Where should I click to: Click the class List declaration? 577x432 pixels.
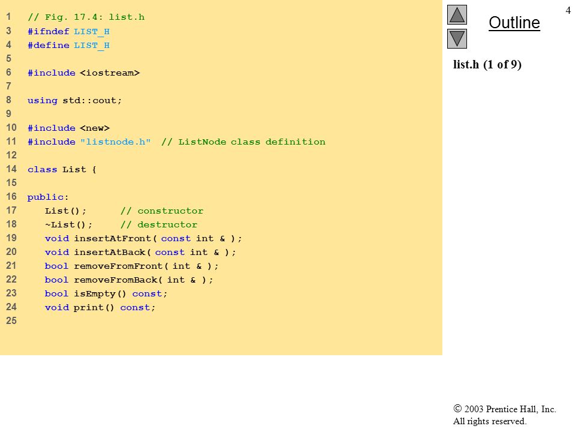[x=62, y=169]
